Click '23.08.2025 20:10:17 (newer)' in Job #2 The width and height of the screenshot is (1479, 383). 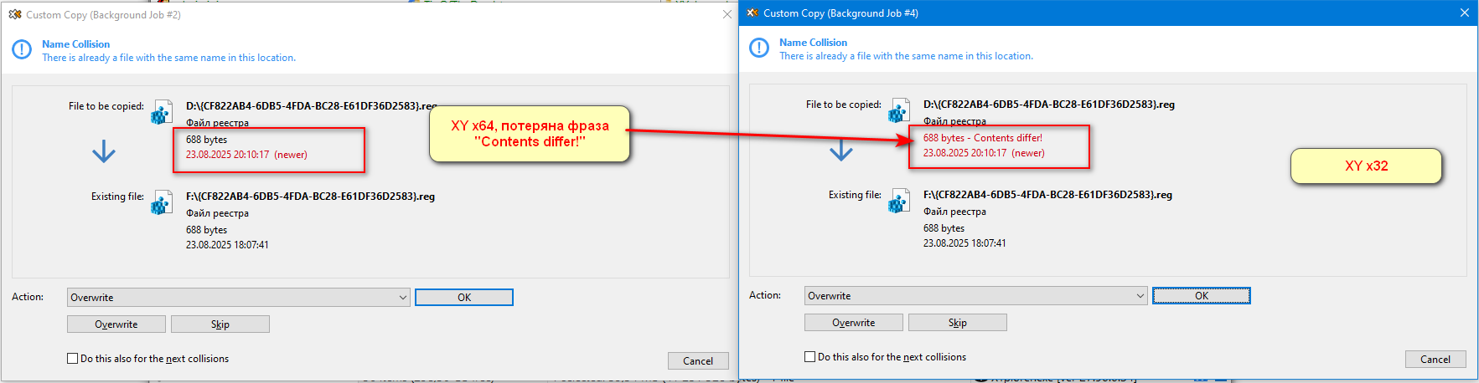click(x=246, y=155)
